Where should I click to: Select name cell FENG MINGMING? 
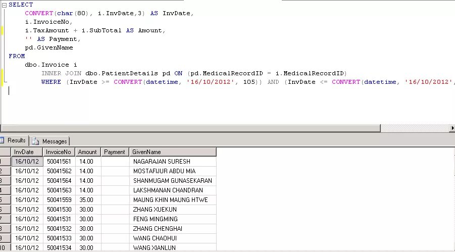[x=173, y=219]
